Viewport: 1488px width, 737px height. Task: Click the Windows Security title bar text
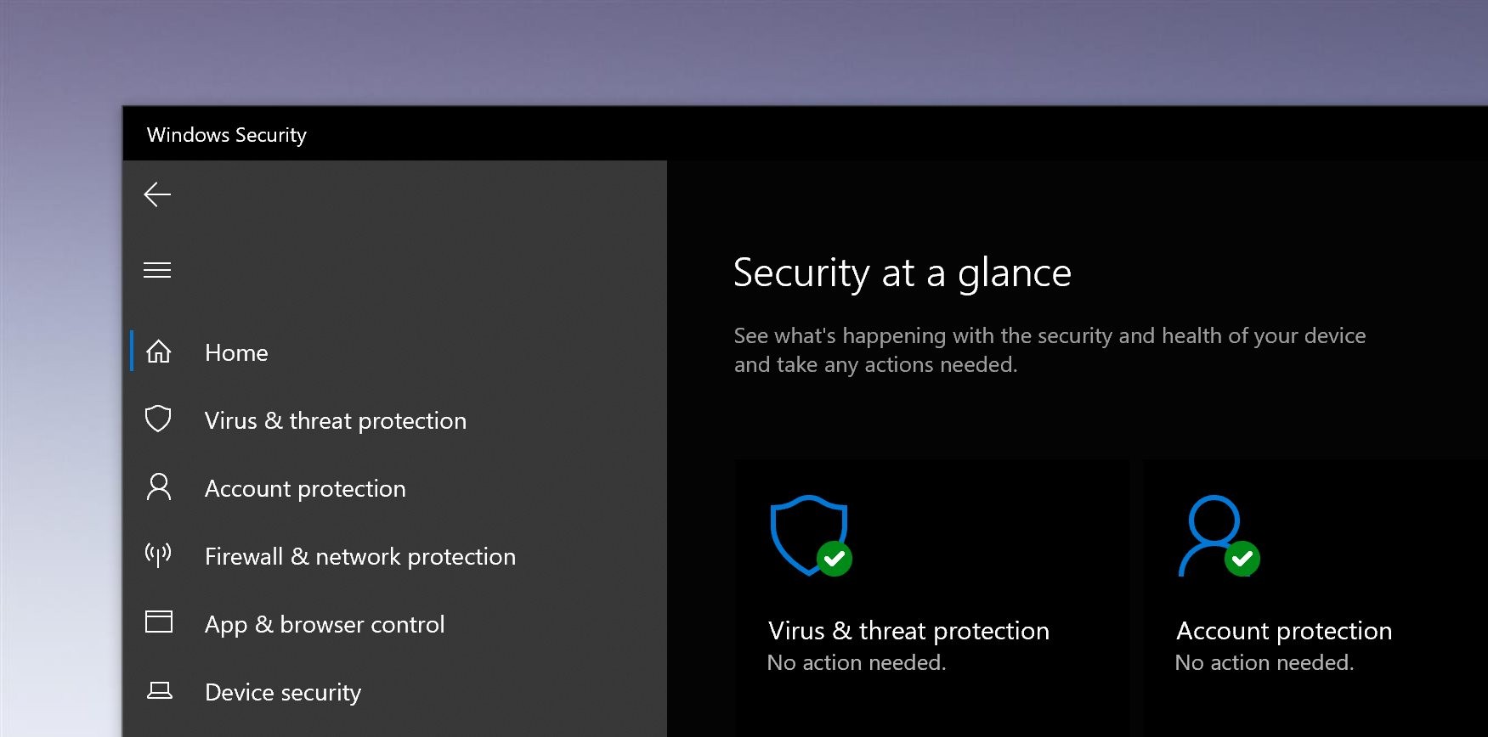(226, 134)
